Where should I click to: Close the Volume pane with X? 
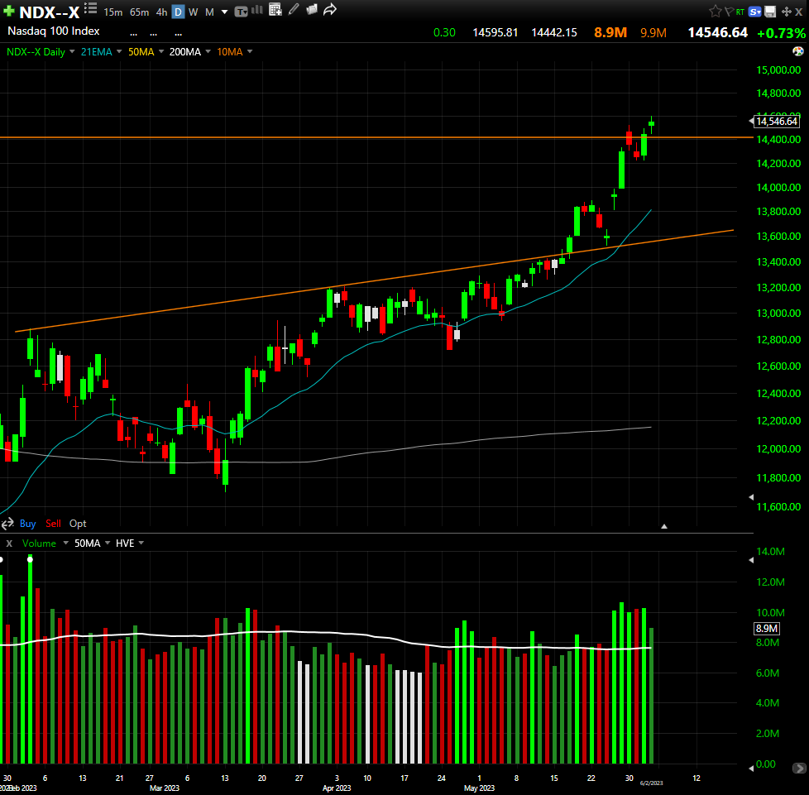[x=9, y=544]
